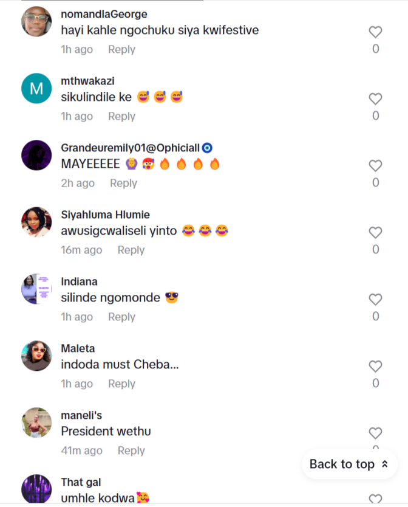Reply to nomandlaGeorge's comment
The height and width of the screenshot is (507, 408).
click(121, 49)
